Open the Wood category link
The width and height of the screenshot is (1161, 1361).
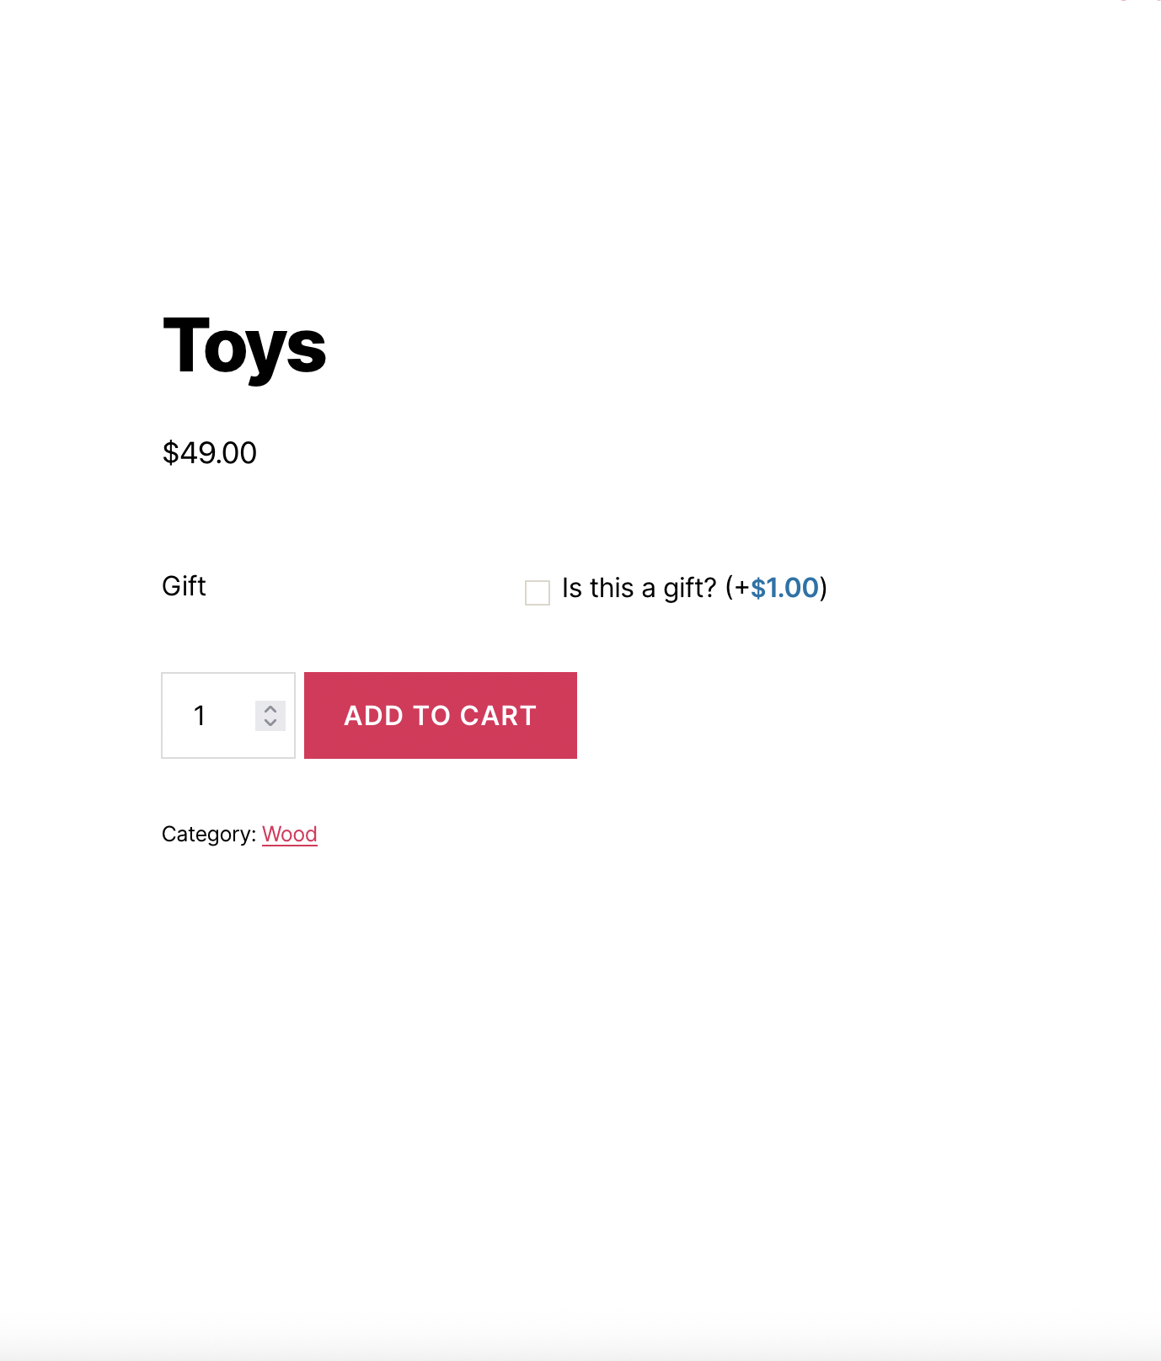(290, 834)
